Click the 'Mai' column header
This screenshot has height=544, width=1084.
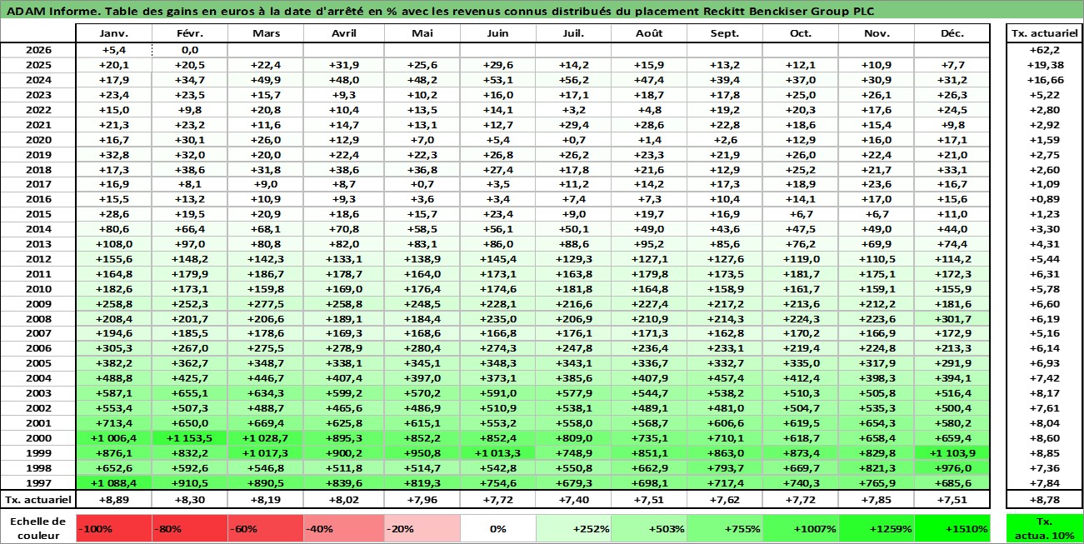(x=422, y=33)
